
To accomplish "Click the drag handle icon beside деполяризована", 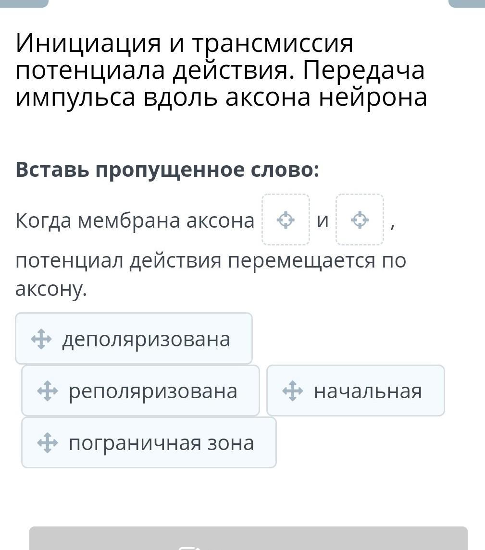I will coord(41,339).
